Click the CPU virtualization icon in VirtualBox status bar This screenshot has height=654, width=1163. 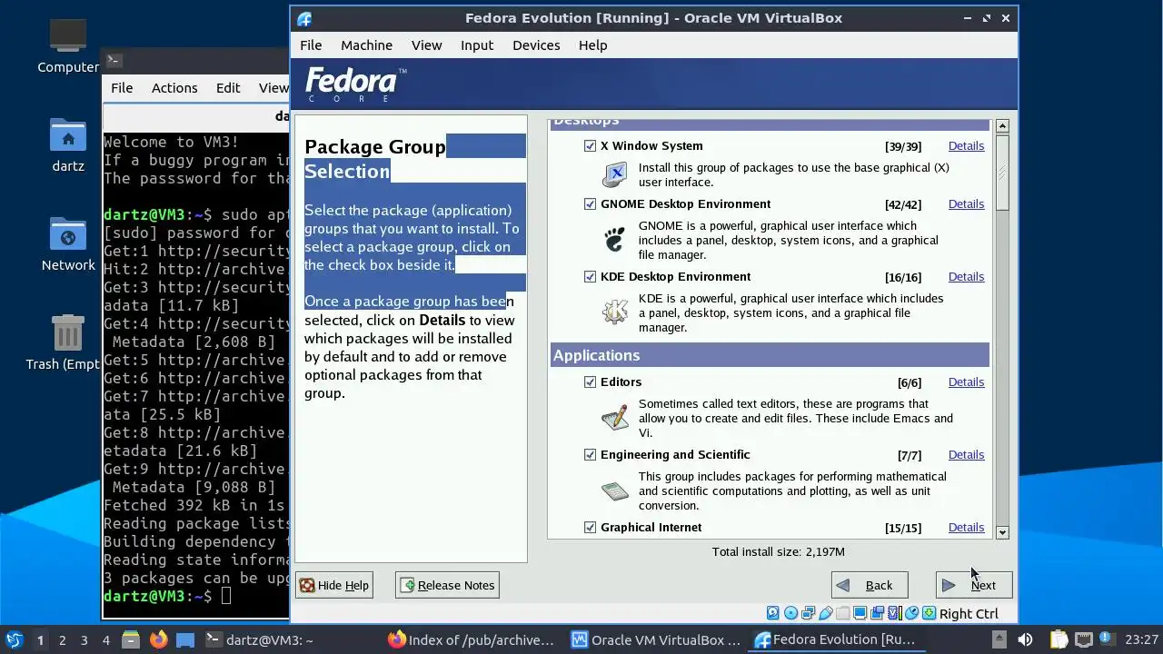[895, 613]
